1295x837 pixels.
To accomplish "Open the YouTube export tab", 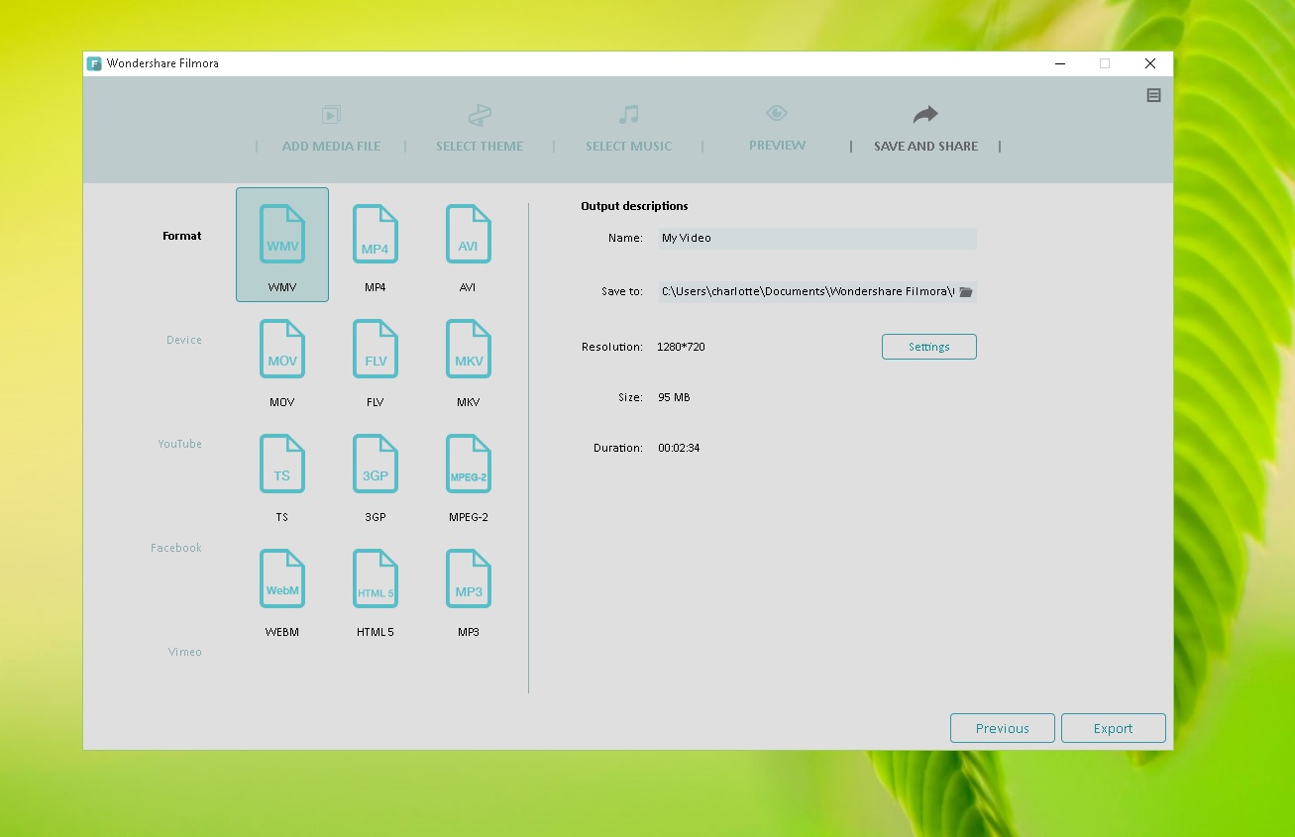I will (x=180, y=444).
